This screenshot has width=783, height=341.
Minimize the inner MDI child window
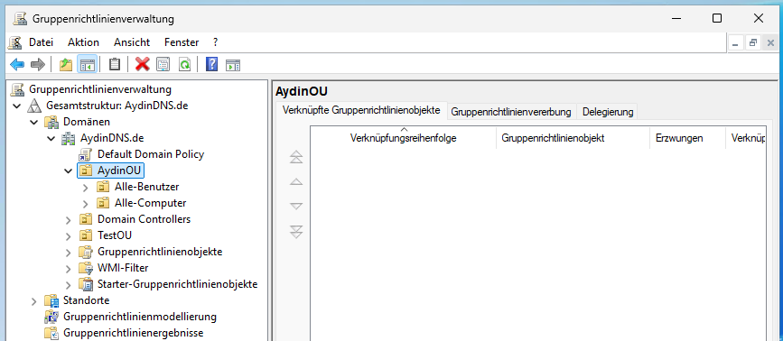tap(735, 43)
